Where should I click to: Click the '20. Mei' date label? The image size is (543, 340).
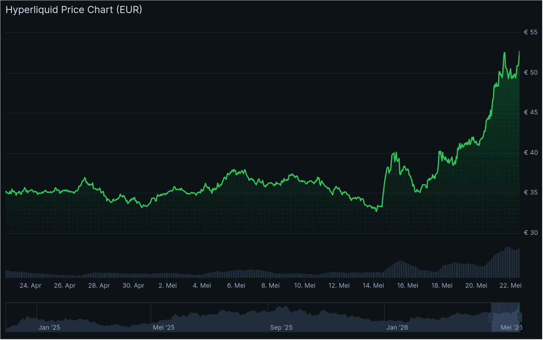click(x=476, y=286)
